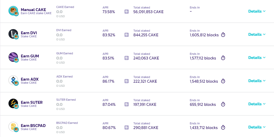The image size is (274, 137).
Task: Open calculator icon for Earn ADX pool
Action: (x=127, y=81)
